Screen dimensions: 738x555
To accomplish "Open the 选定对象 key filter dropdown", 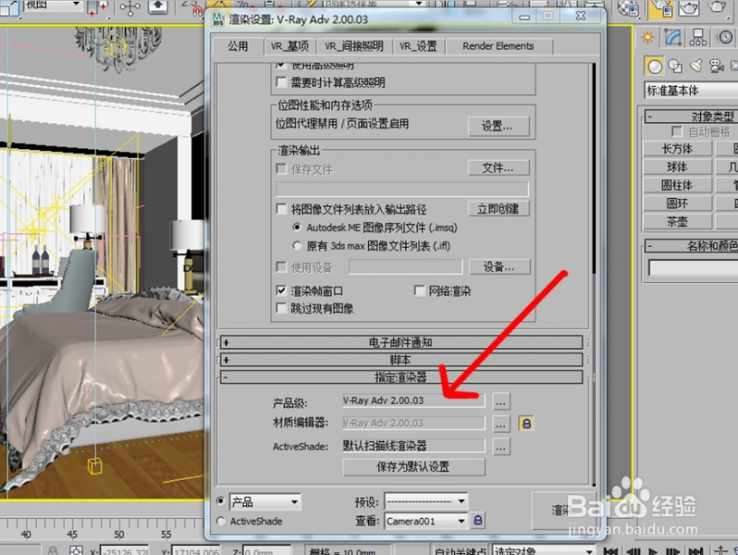I will click(543, 551).
